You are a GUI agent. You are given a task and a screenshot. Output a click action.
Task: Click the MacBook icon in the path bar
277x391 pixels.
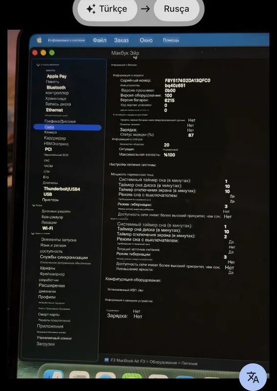click(107, 360)
